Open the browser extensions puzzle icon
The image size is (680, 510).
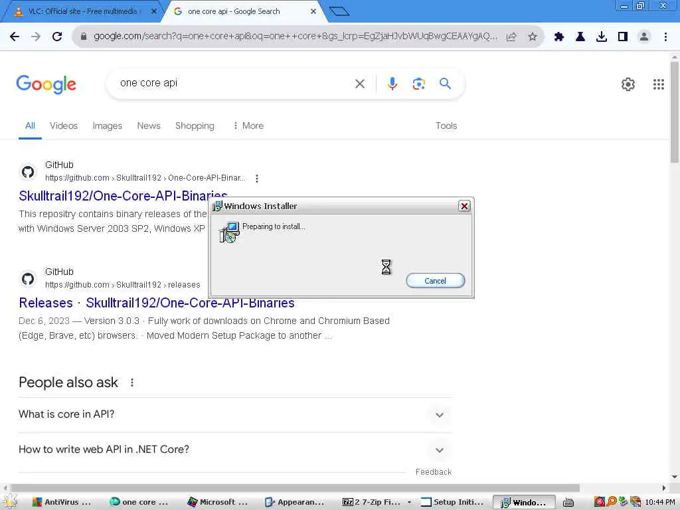click(x=558, y=37)
